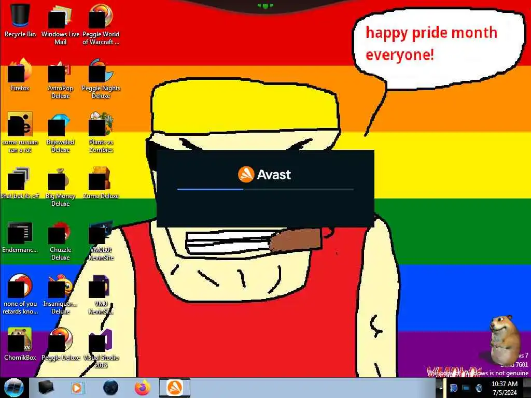
Task: Select the Endermanc... desktop icon
Action: pyautogui.click(x=20, y=237)
